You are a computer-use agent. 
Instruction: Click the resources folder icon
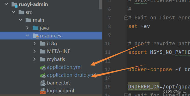tap(35, 36)
